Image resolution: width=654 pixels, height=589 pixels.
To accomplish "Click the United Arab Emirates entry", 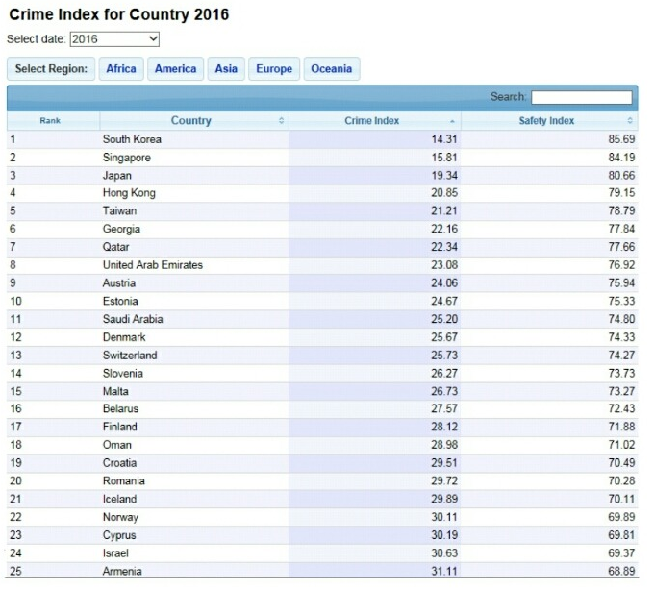I will coord(153,265).
